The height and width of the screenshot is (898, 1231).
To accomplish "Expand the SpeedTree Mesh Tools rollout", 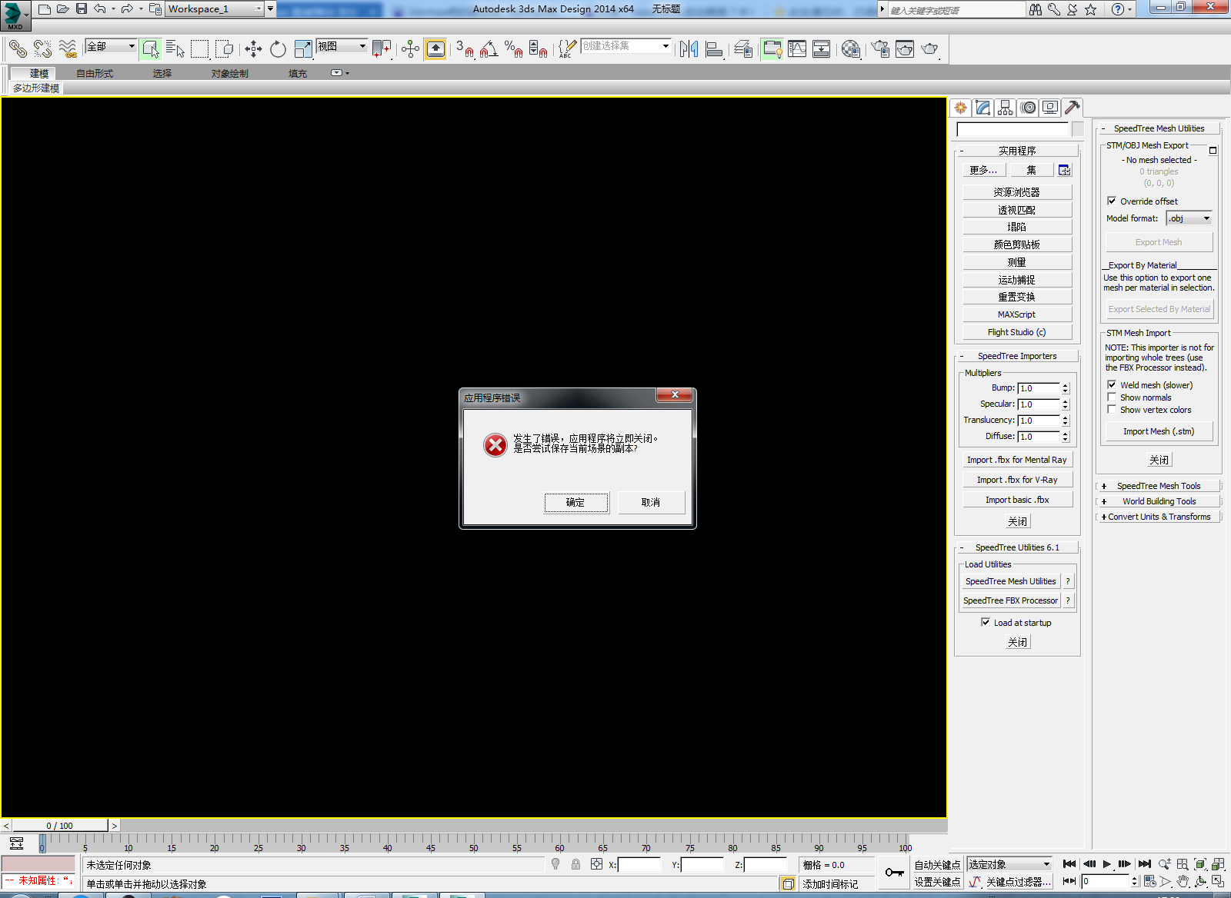I will pyautogui.click(x=1159, y=486).
